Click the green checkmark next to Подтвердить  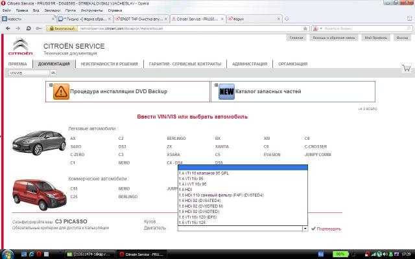(313, 229)
